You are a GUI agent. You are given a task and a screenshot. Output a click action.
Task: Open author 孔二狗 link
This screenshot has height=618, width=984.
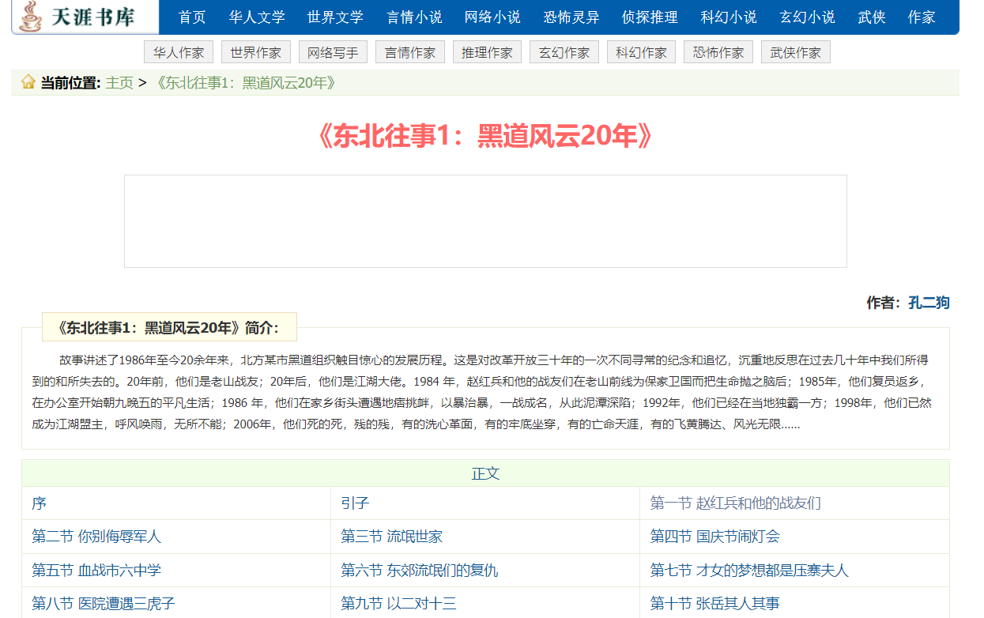click(929, 303)
